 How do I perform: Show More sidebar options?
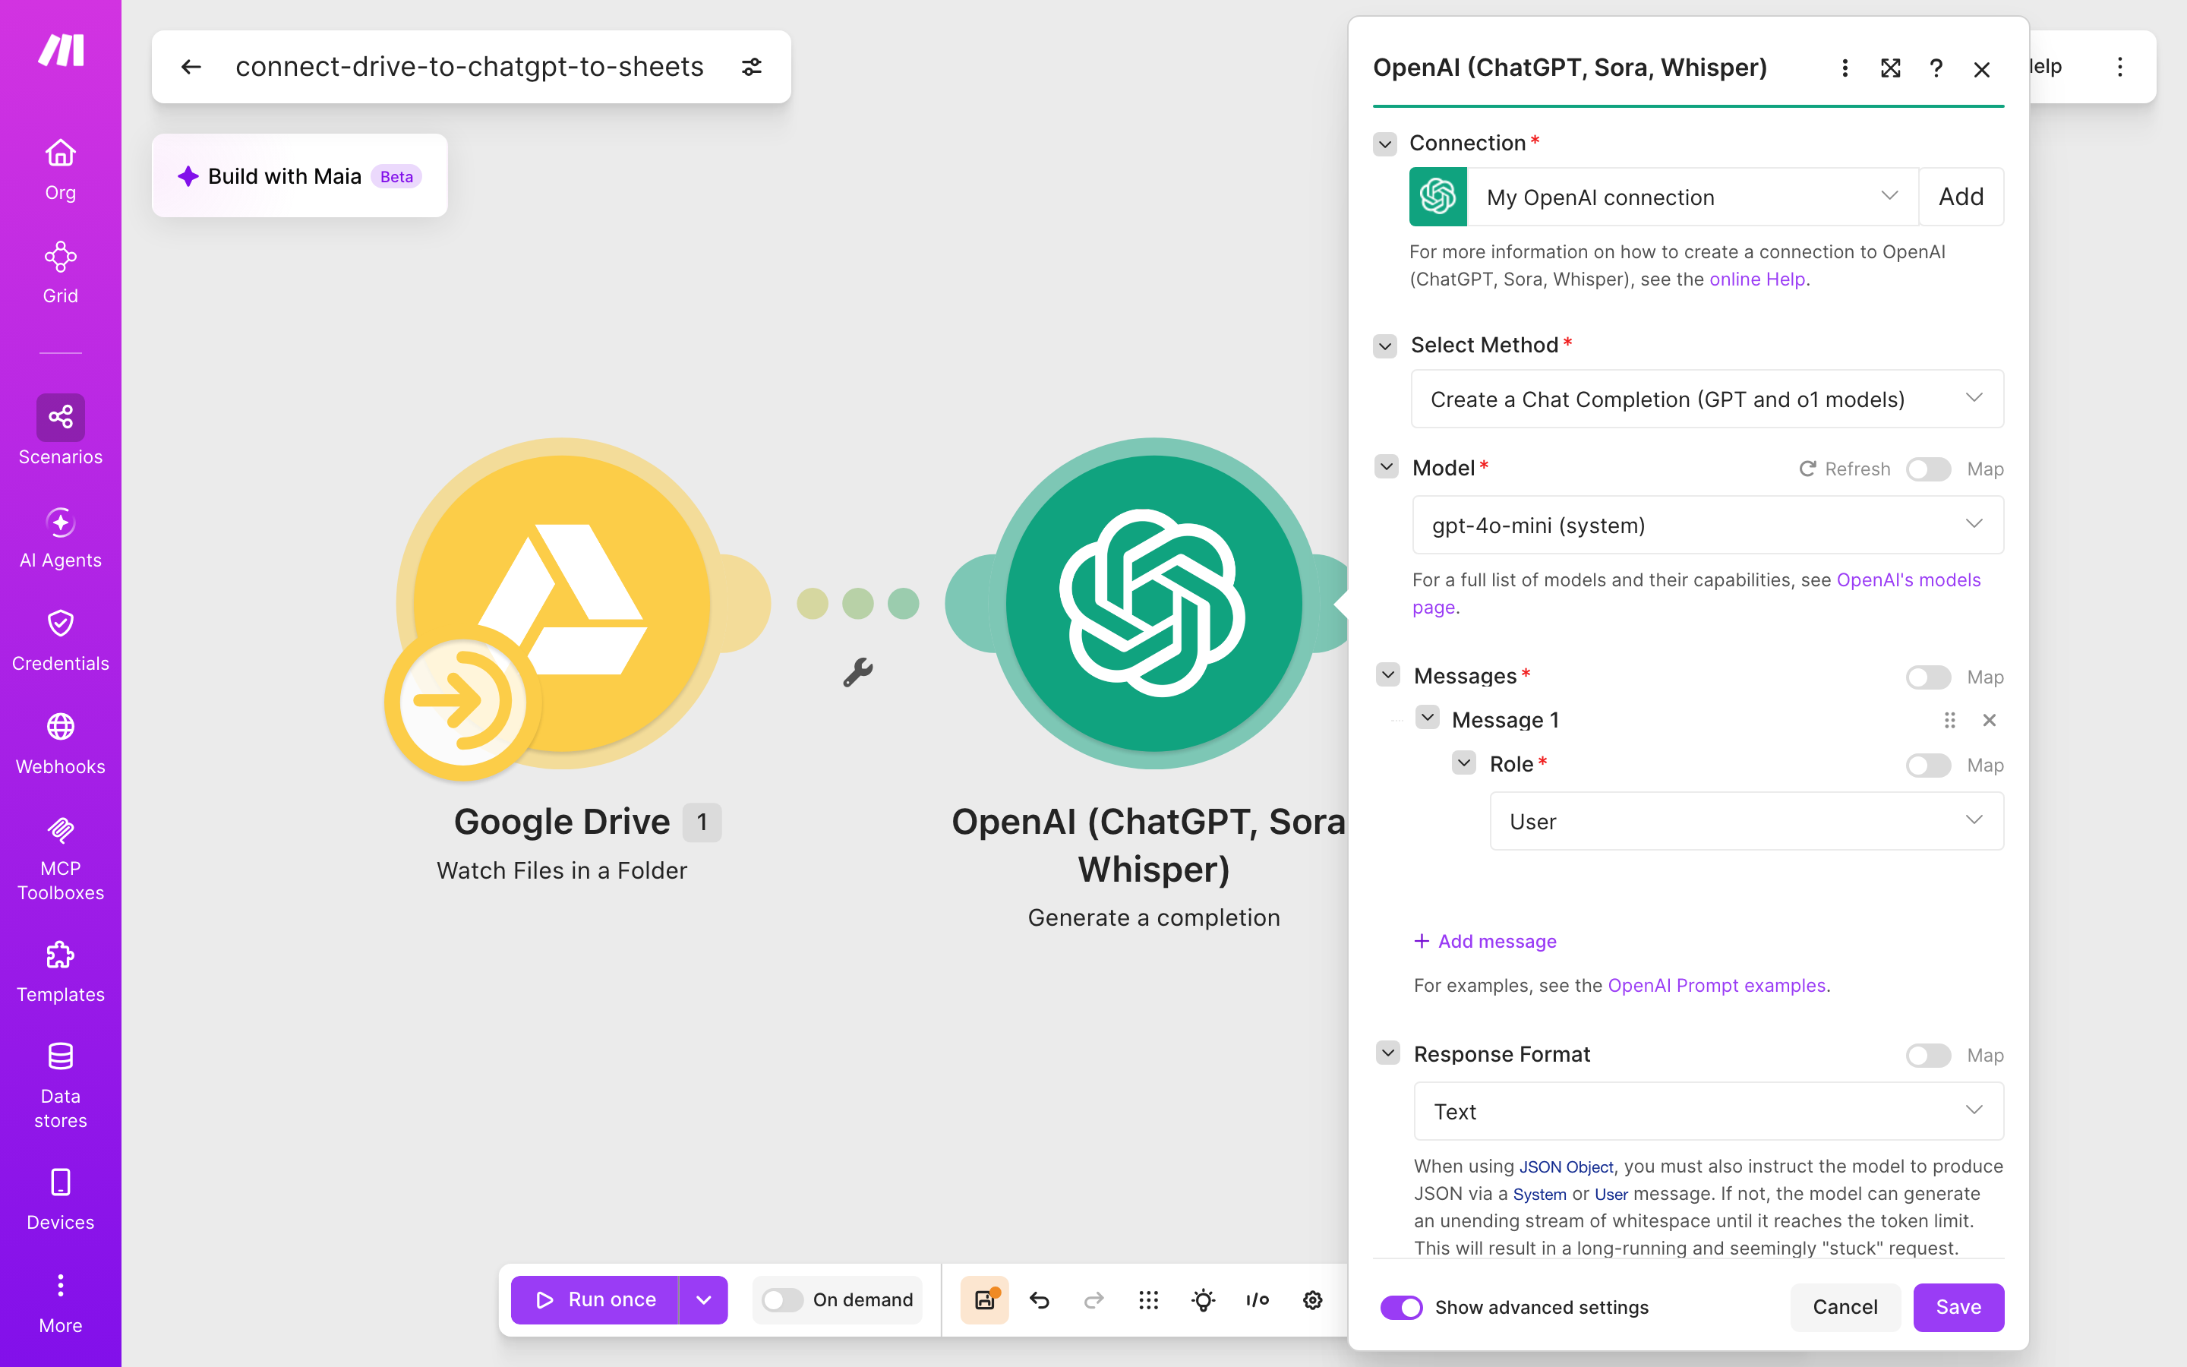click(61, 1302)
